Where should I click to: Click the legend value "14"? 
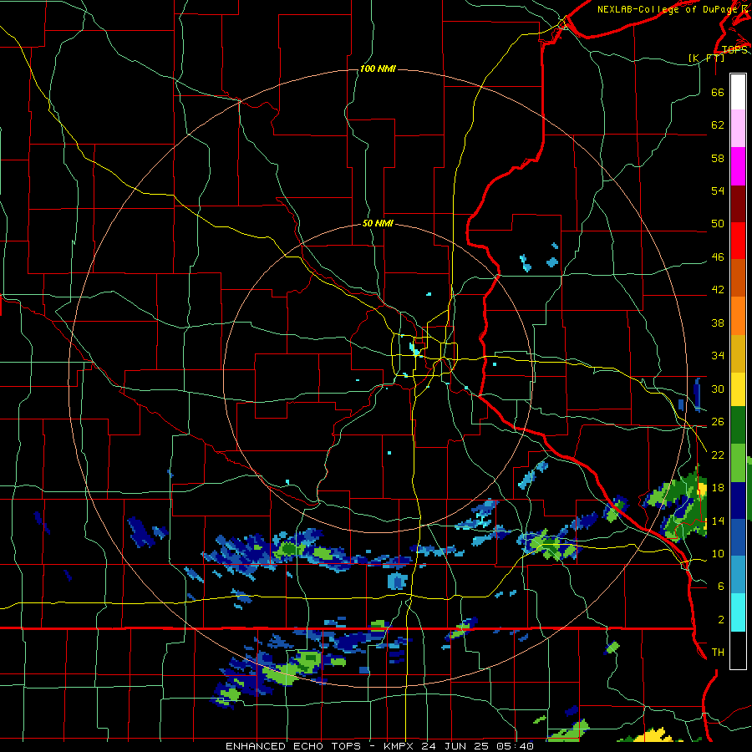tap(718, 521)
